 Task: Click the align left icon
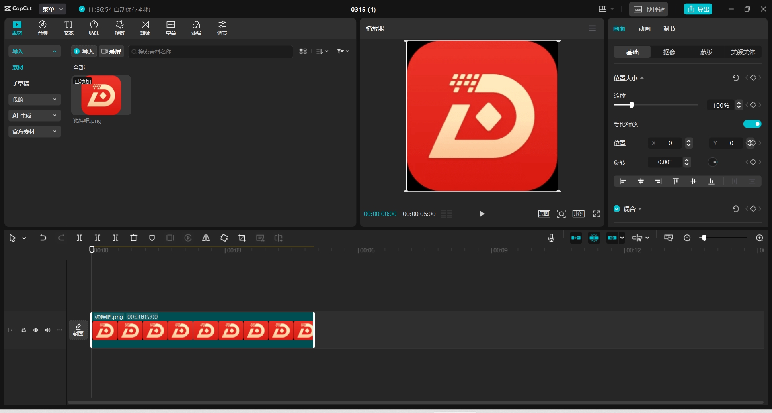pos(623,181)
